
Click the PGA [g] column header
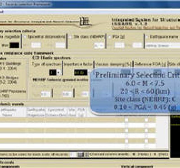click(81, 112)
